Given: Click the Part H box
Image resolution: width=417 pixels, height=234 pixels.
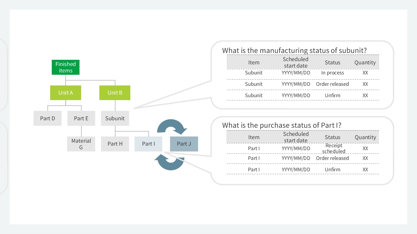Looking at the screenshot, I should pyautogui.click(x=115, y=144).
